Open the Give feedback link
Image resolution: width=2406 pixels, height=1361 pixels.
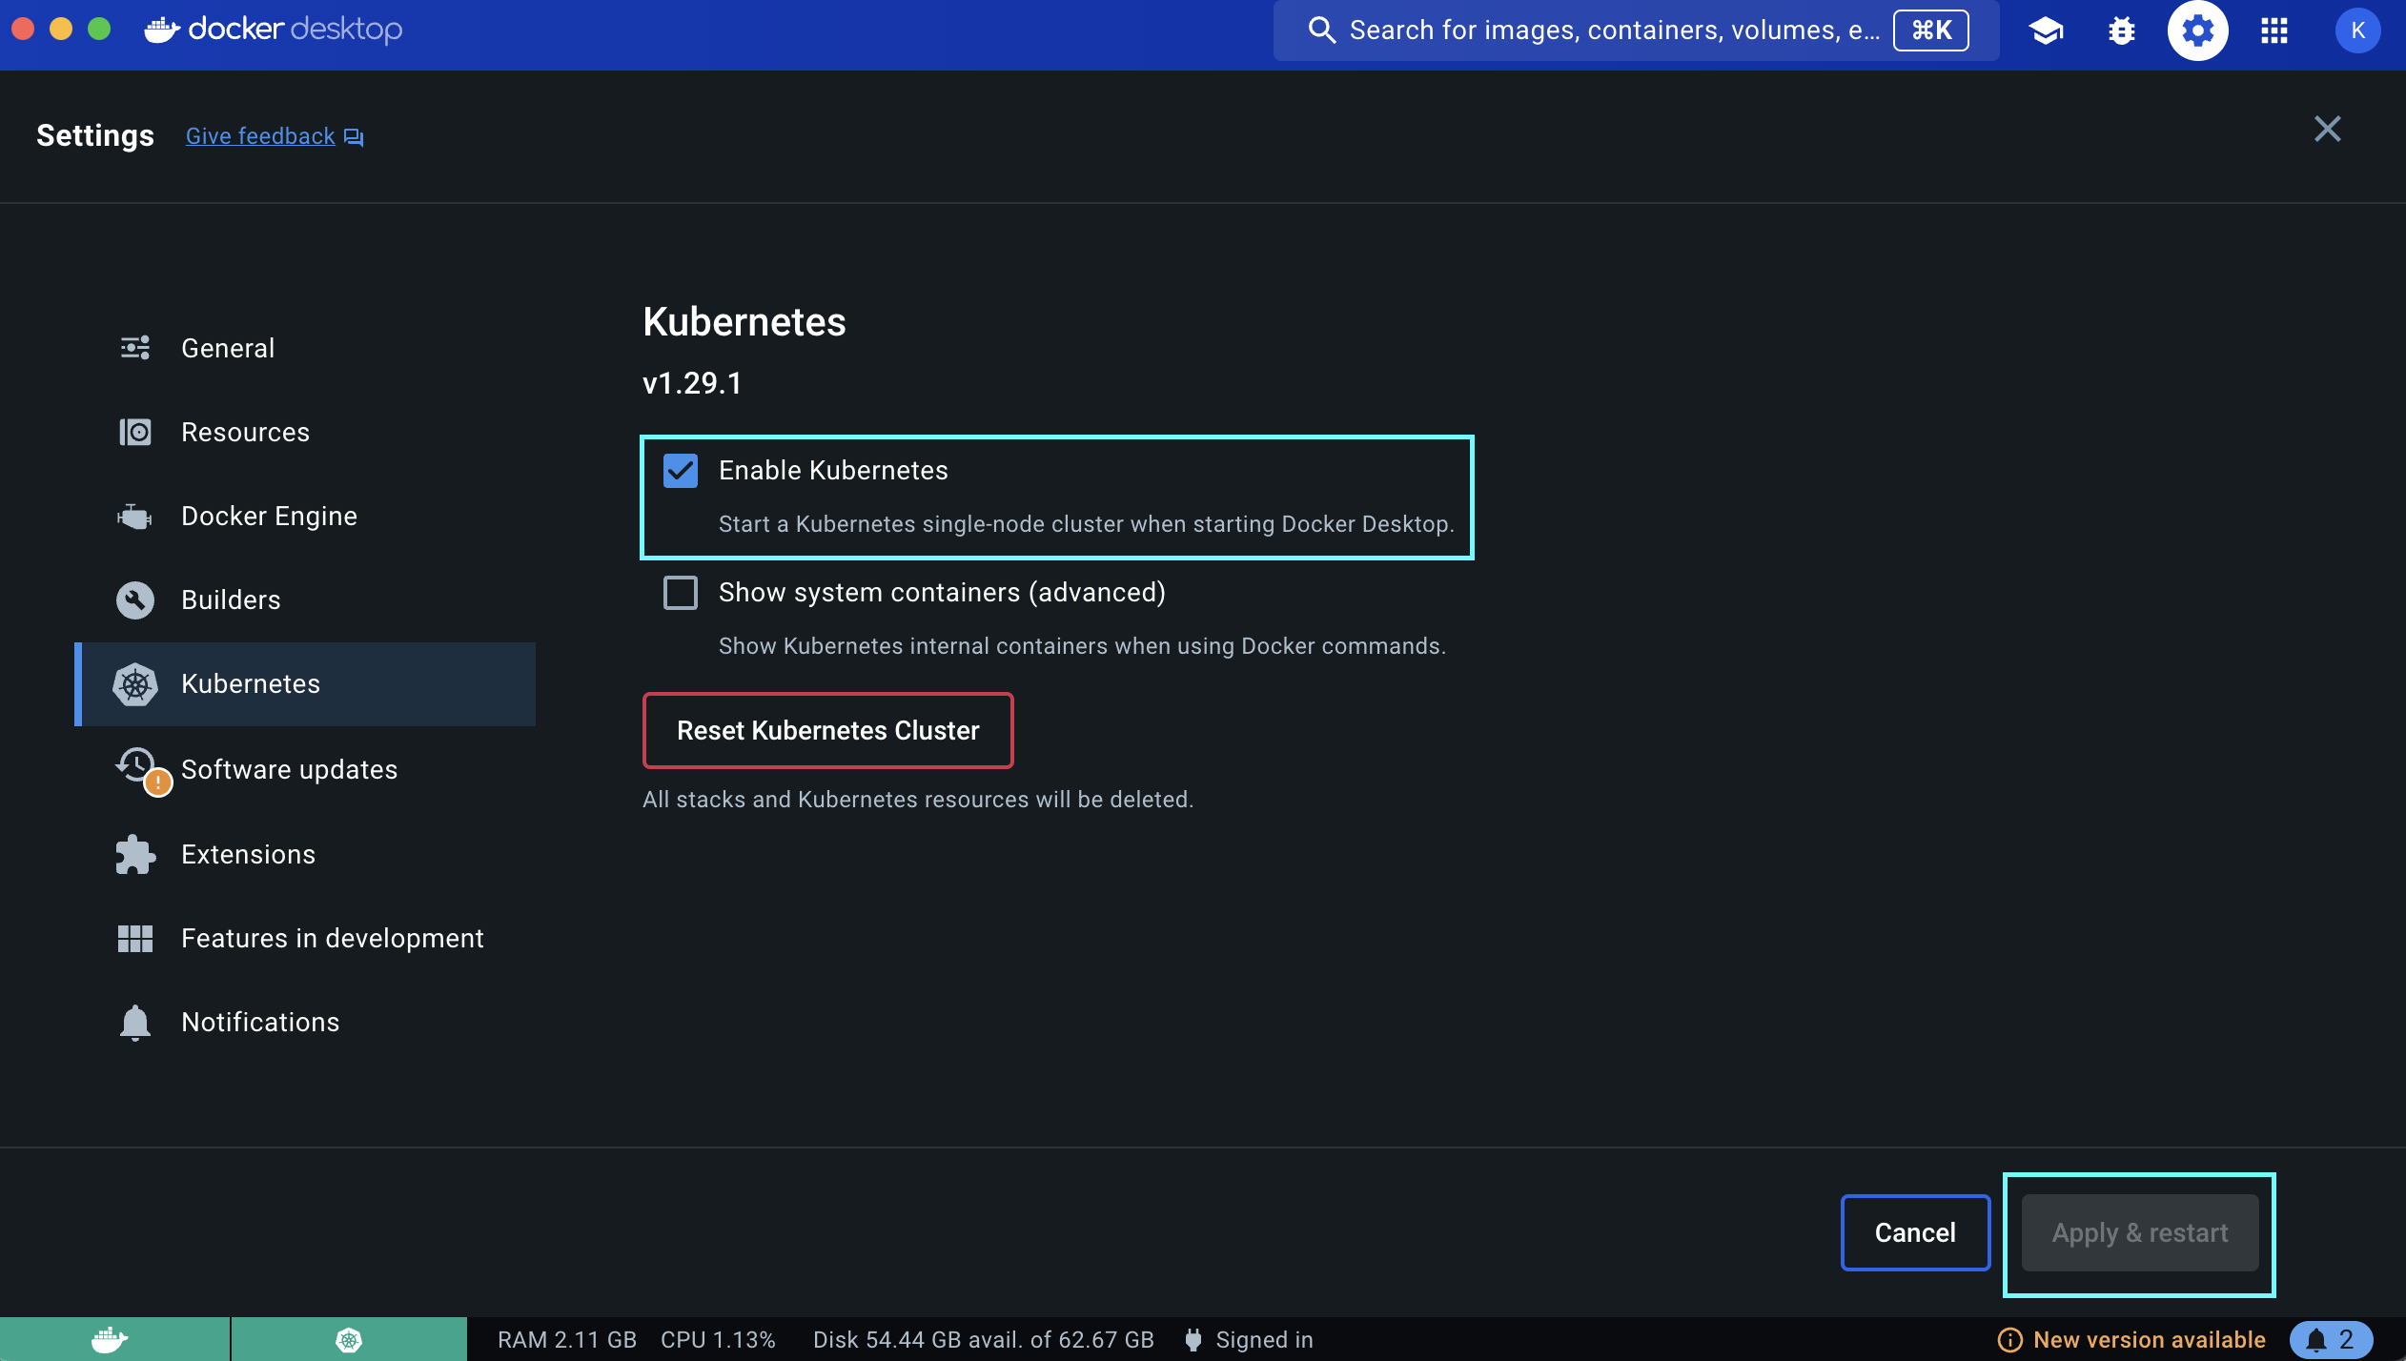[260, 136]
